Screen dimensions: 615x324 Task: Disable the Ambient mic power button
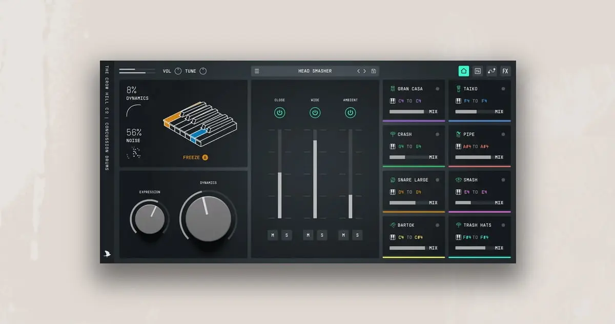click(351, 113)
